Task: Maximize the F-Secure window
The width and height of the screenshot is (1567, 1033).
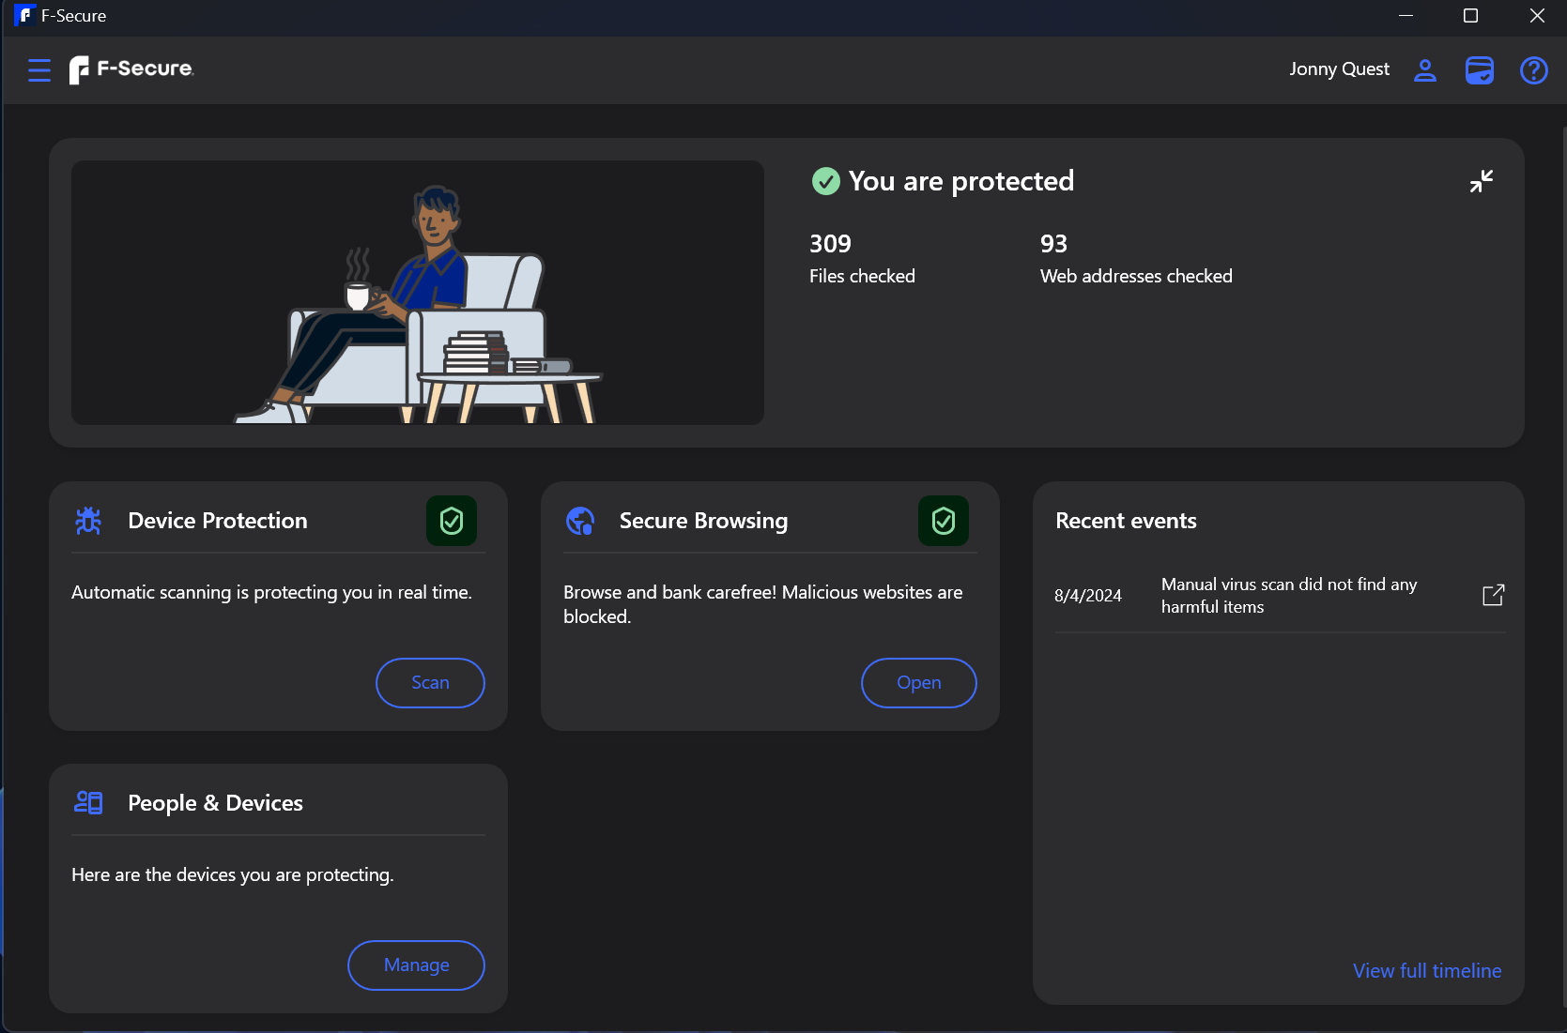Action: click(x=1470, y=16)
